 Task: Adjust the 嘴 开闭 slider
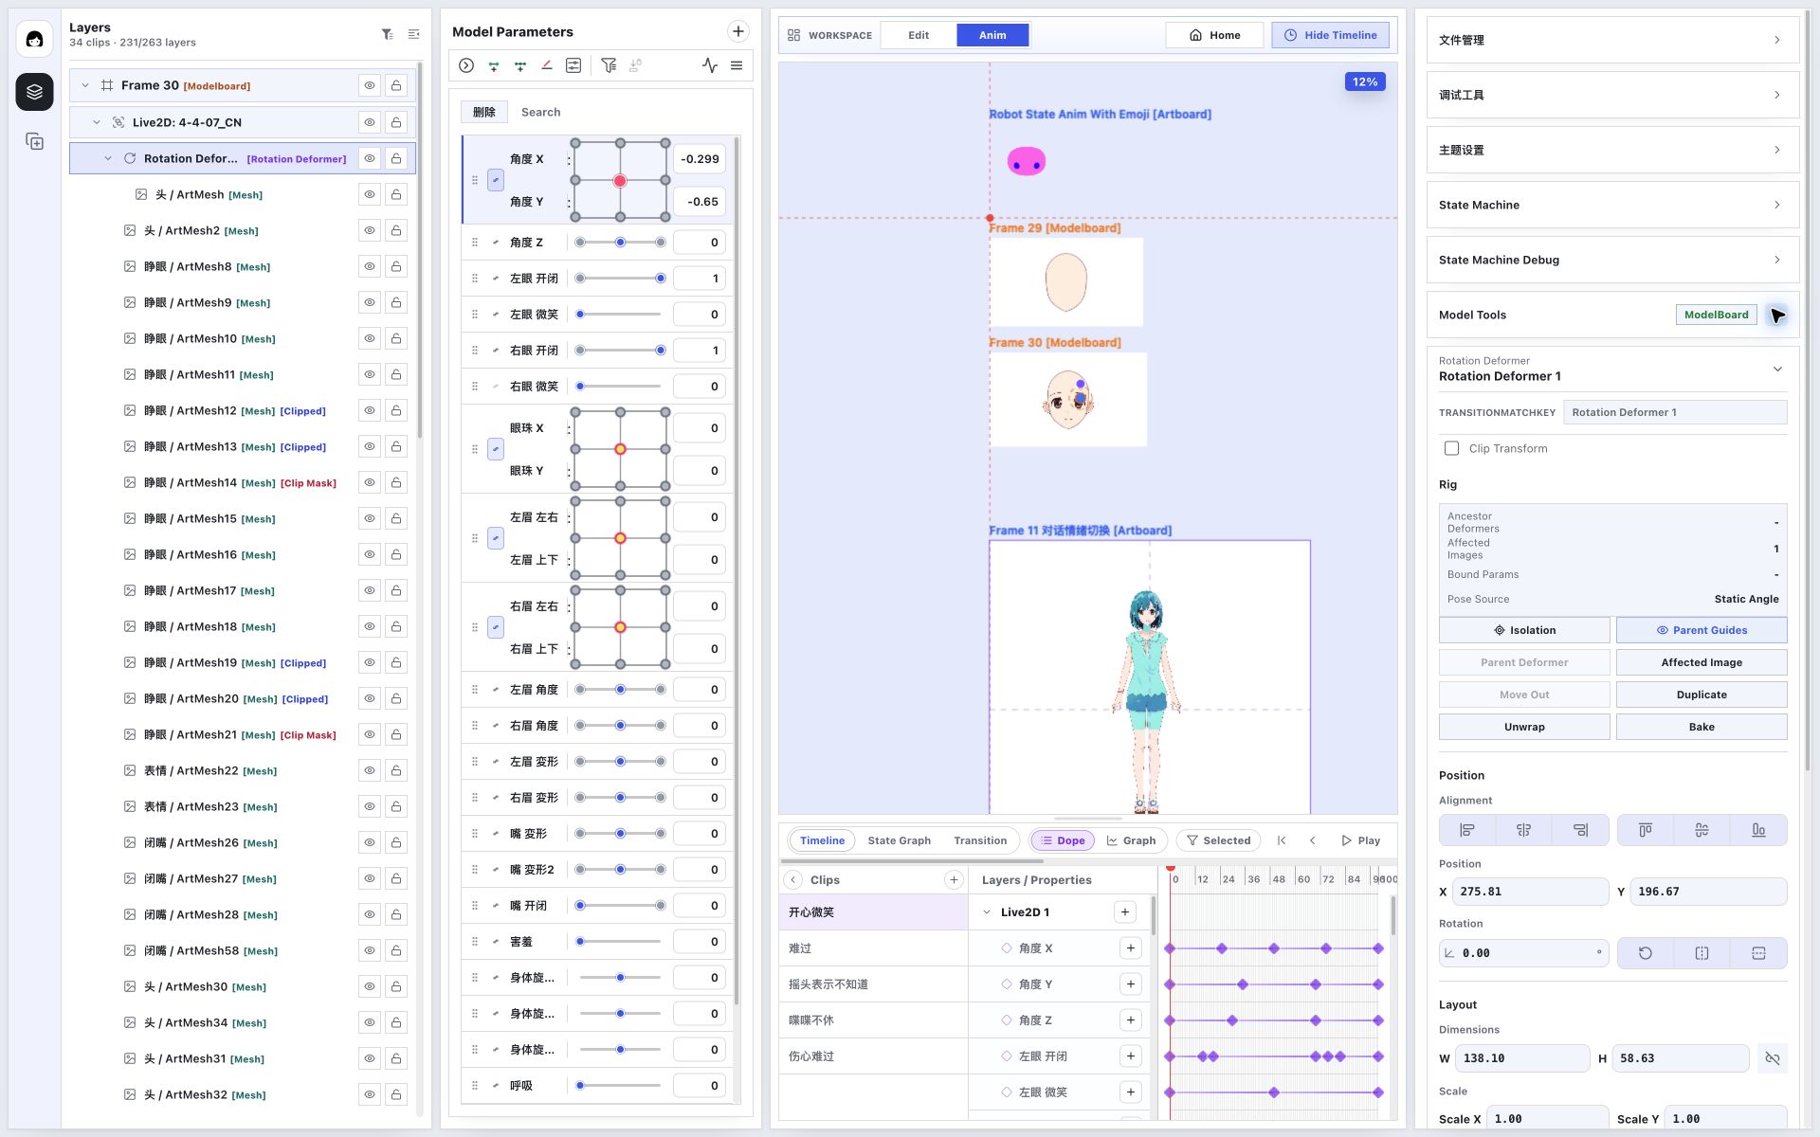620,906
